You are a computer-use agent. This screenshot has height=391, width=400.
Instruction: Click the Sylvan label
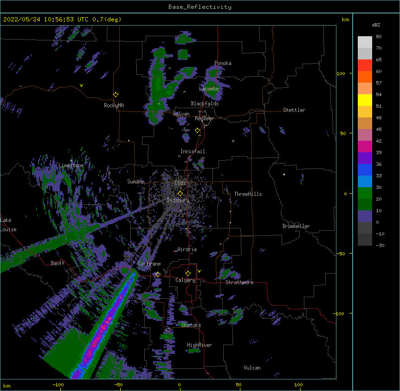click(x=181, y=114)
